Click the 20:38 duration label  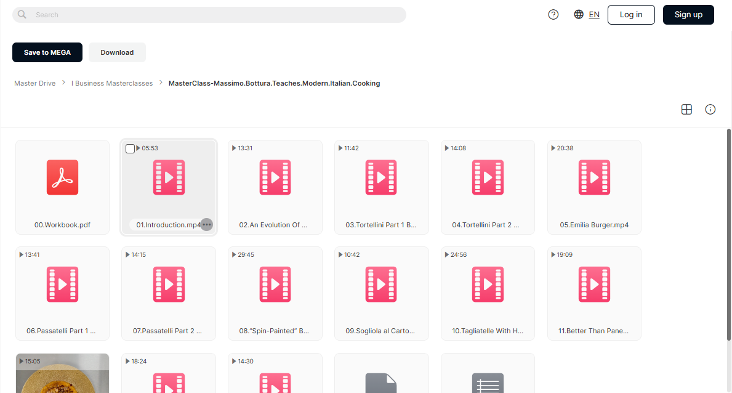tap(565, 148)
